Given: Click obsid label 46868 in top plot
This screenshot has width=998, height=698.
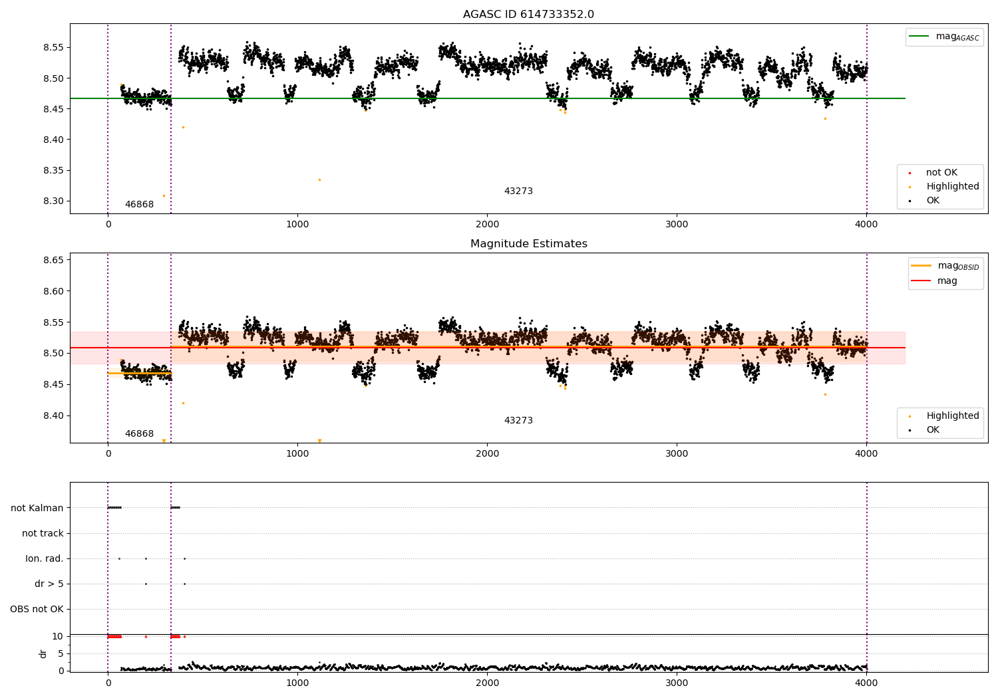Looking at the screenshot, I should point(139,205).
